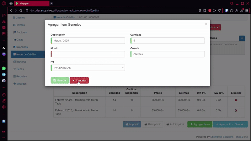The height and width of the screenshot is (141, 251).
Task: Open Telegram from the sidebar
Action: 4,75
